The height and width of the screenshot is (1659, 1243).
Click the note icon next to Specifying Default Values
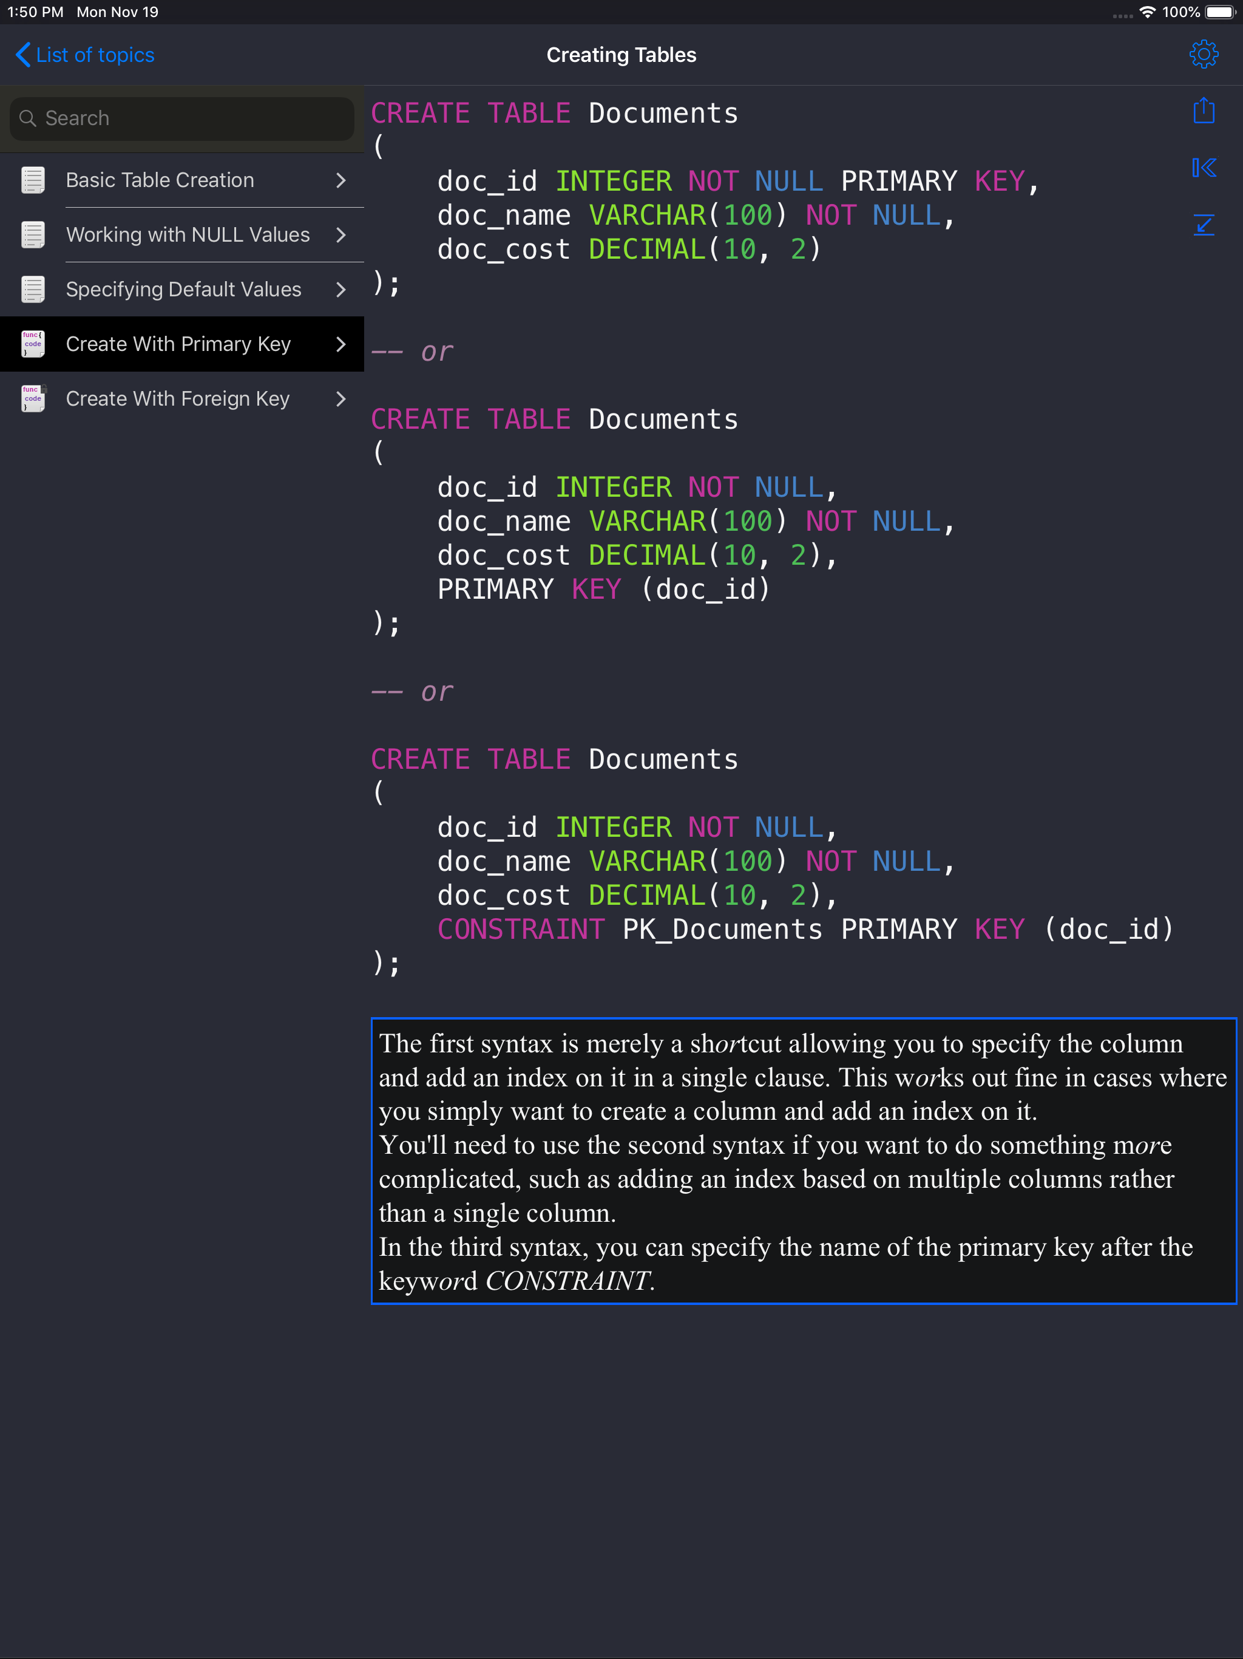[32, 289]
